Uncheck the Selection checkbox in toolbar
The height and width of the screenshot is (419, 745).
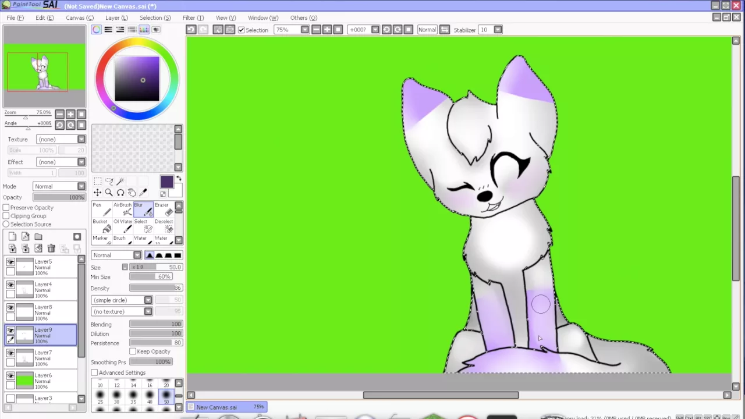click(242, 30)
